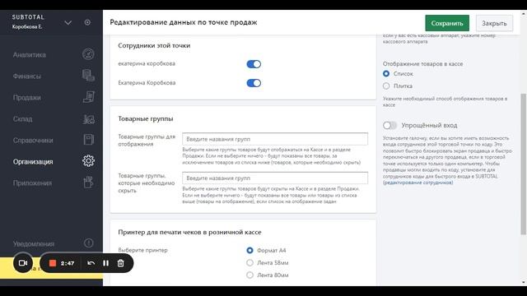Click the Applications icon beside Приложения
The width and height of the screenshot is (527, 296).
[88, 183]
